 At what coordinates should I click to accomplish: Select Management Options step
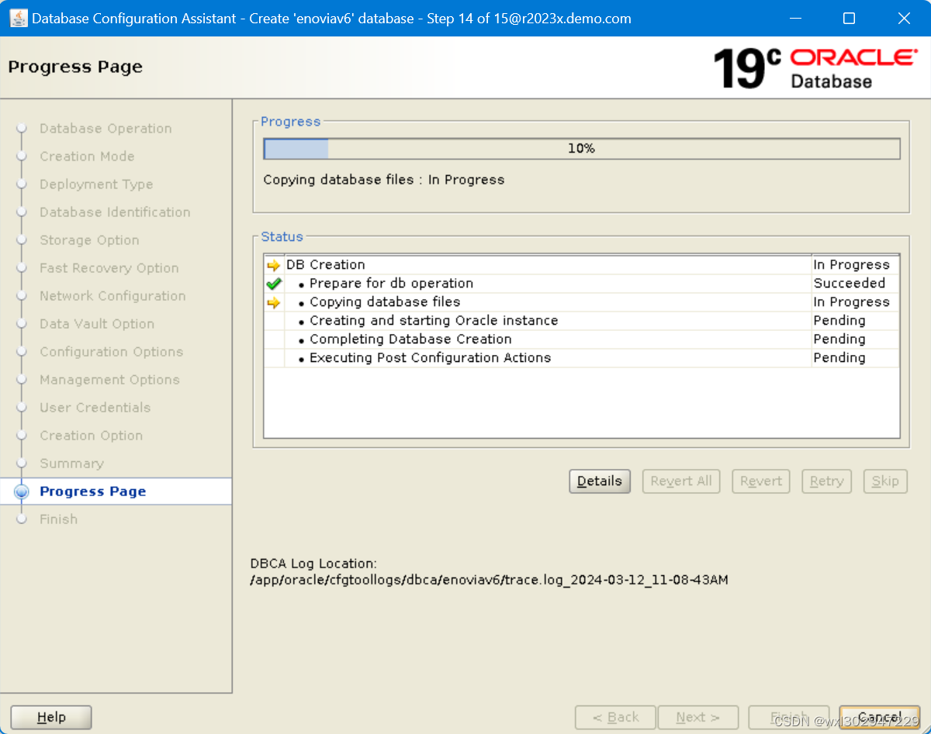tap(109, 380)
